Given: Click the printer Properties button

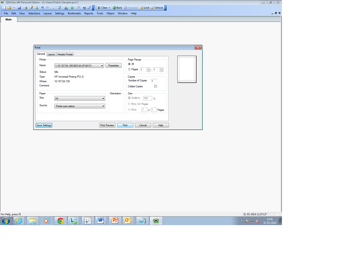Looking at the screenshot, I should pos(113,65).
